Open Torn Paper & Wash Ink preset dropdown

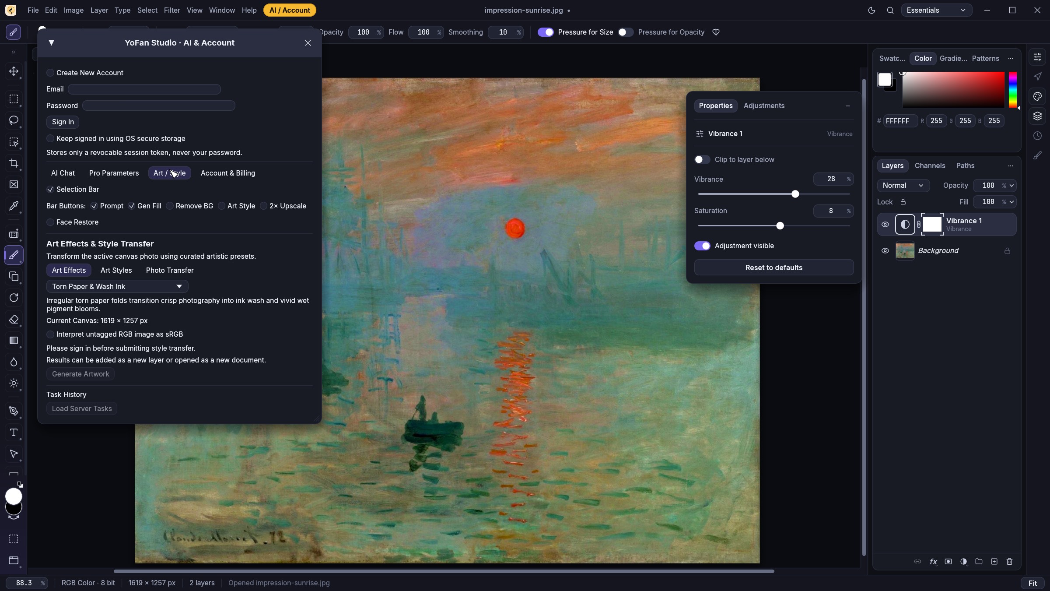(x=117, y=286)
